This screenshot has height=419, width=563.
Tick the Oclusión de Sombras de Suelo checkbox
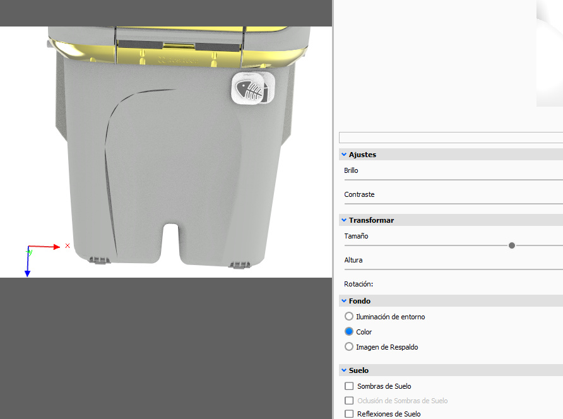349,400
